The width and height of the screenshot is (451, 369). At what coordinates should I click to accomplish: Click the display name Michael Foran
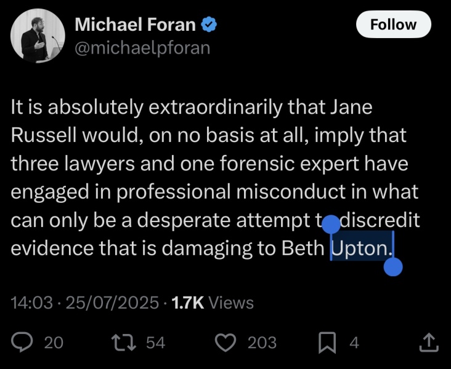point(136,25)
